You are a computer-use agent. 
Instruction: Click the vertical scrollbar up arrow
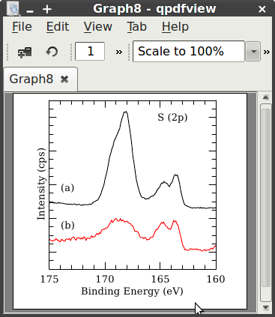pyautogui.click(x=266, y=97)
